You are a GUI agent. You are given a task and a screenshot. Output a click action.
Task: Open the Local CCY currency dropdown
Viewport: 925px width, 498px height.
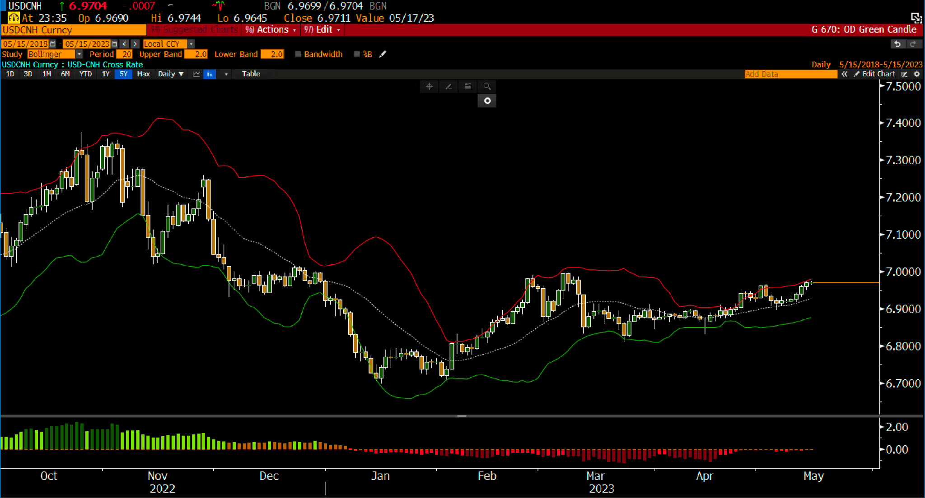click(191, 44)
